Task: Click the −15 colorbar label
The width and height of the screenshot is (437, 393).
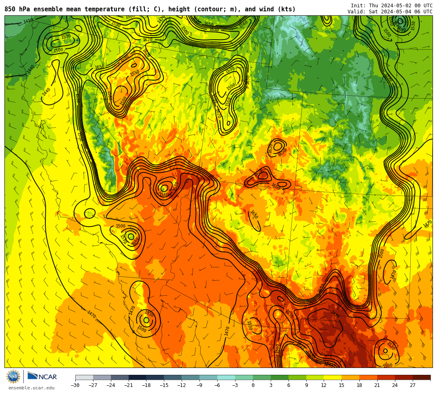Action: click(x=164, y=385)
